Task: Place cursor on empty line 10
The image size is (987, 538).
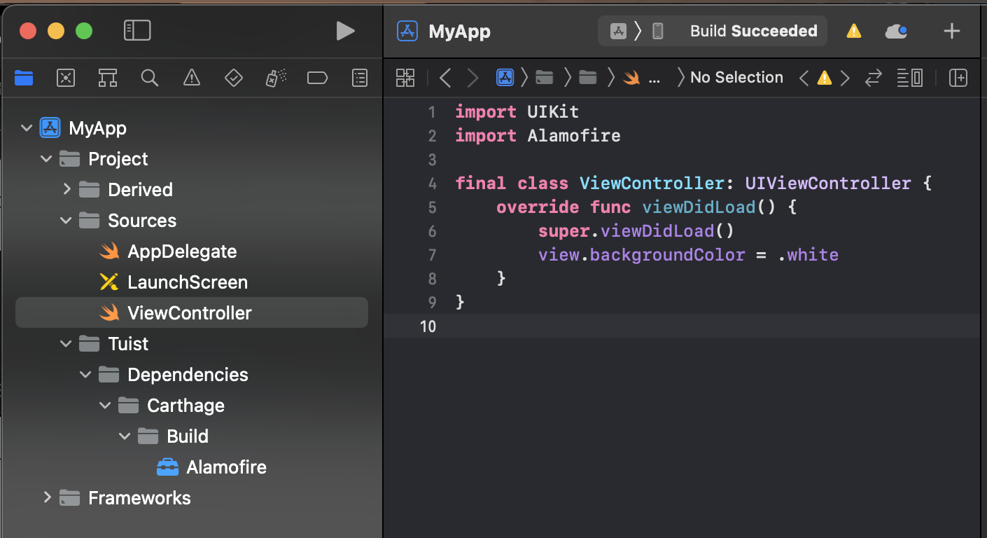Action: click(x=682, y=326)
